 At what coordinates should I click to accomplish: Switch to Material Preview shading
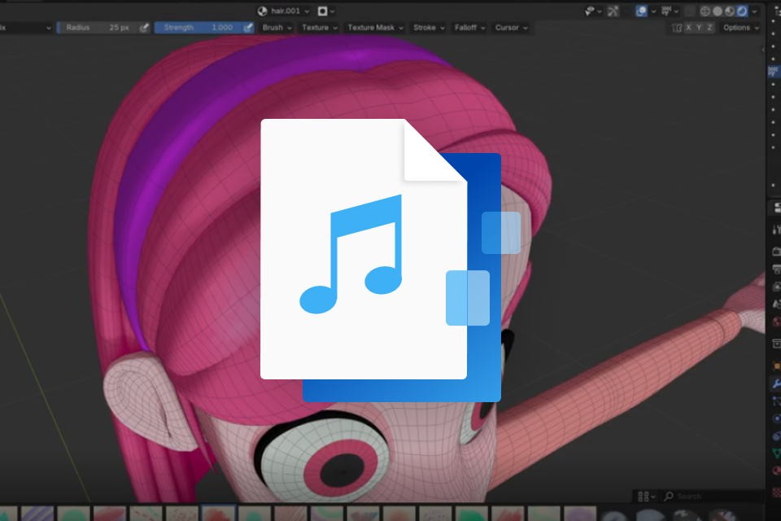point(730,11)
